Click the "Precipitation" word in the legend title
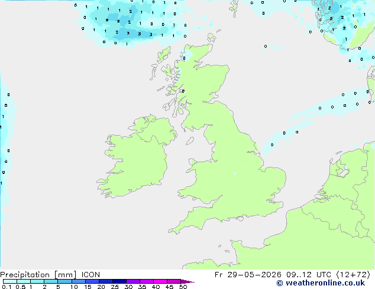Screen dimensions: 375x289 click(x=25, y=275)
